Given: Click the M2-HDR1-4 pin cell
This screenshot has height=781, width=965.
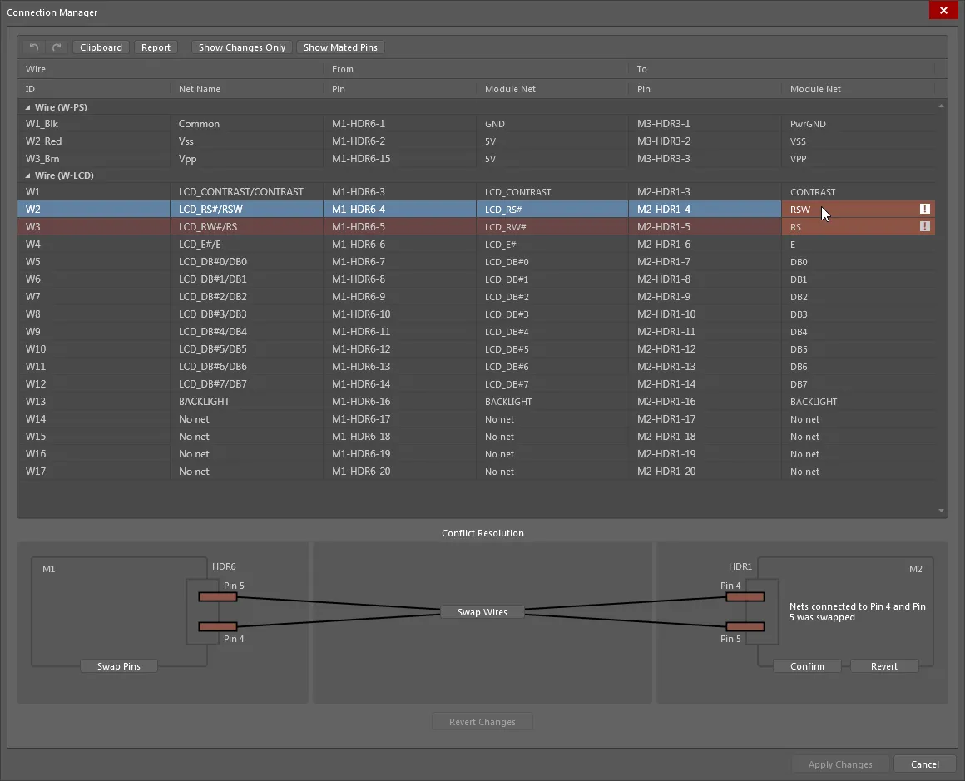Looking at the screenshot, I should point(705,210).
